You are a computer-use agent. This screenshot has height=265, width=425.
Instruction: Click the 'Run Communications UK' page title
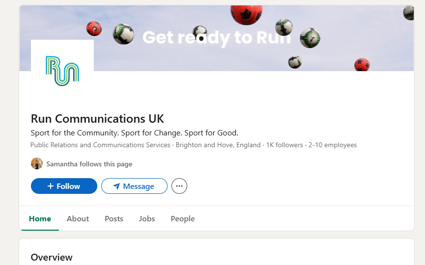click(x=97, y=119)
